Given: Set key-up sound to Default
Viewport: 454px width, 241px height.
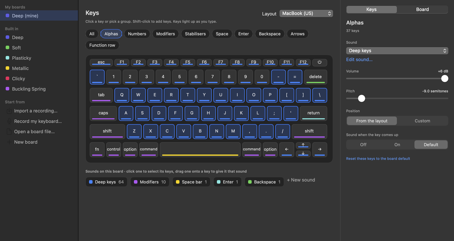Looking at the screenshot, I should (431, 145).
